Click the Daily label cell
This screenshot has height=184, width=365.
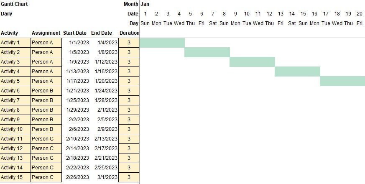coord(7,14)
